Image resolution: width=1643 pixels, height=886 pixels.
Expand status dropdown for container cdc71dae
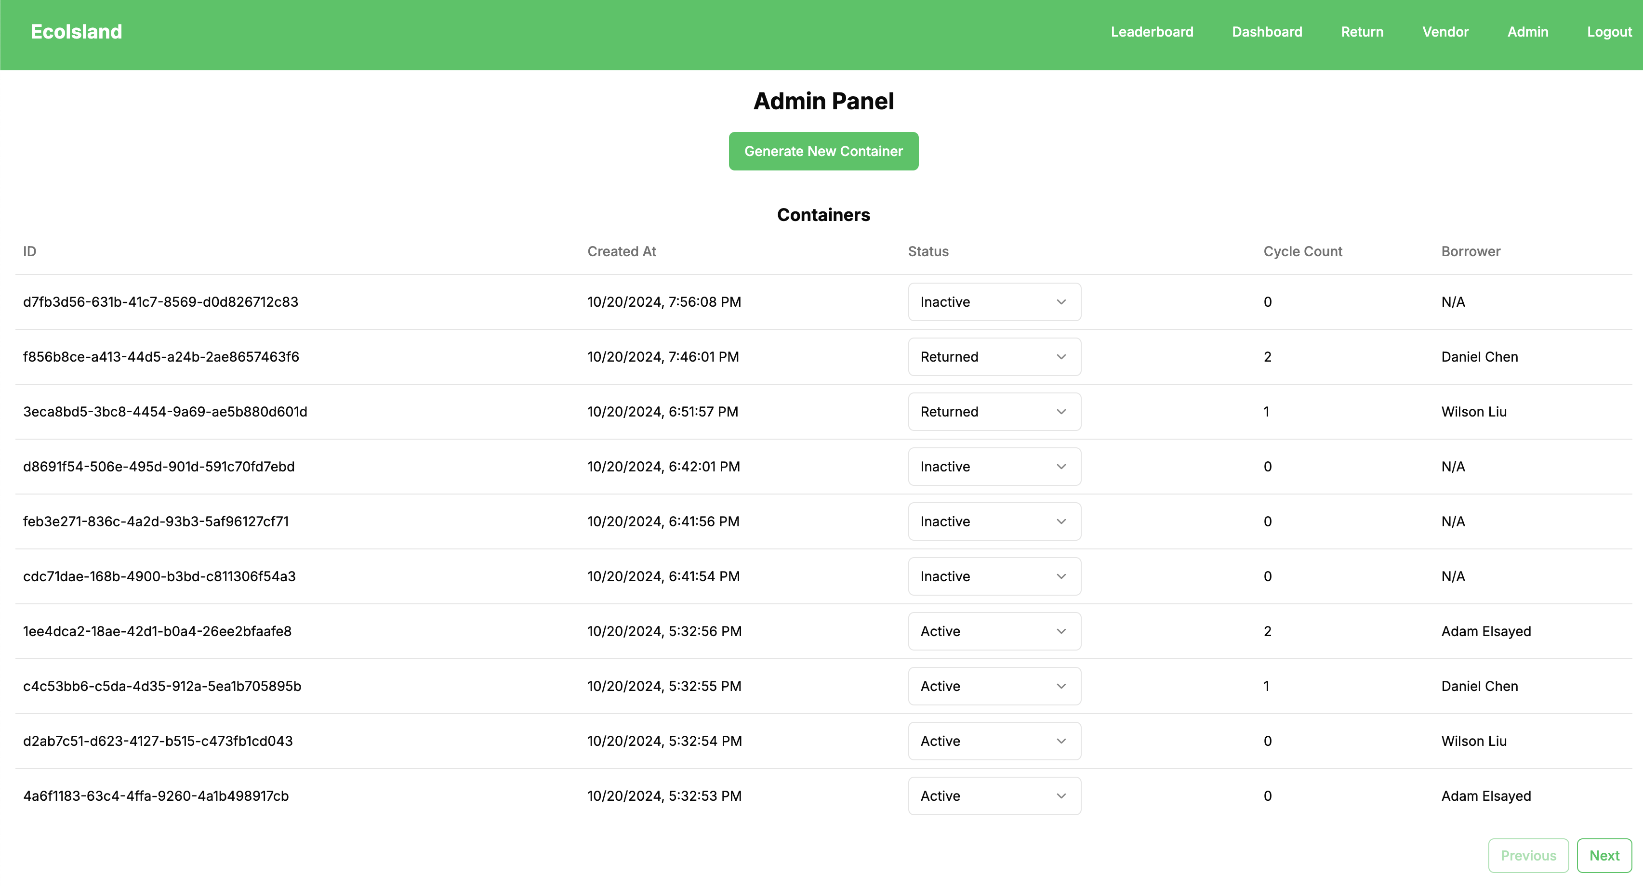tap(994, 576)
